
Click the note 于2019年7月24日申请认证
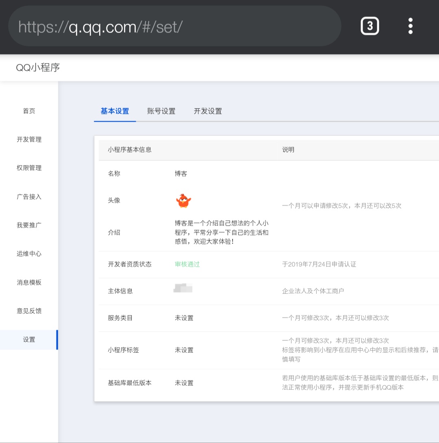pos(319,264)
